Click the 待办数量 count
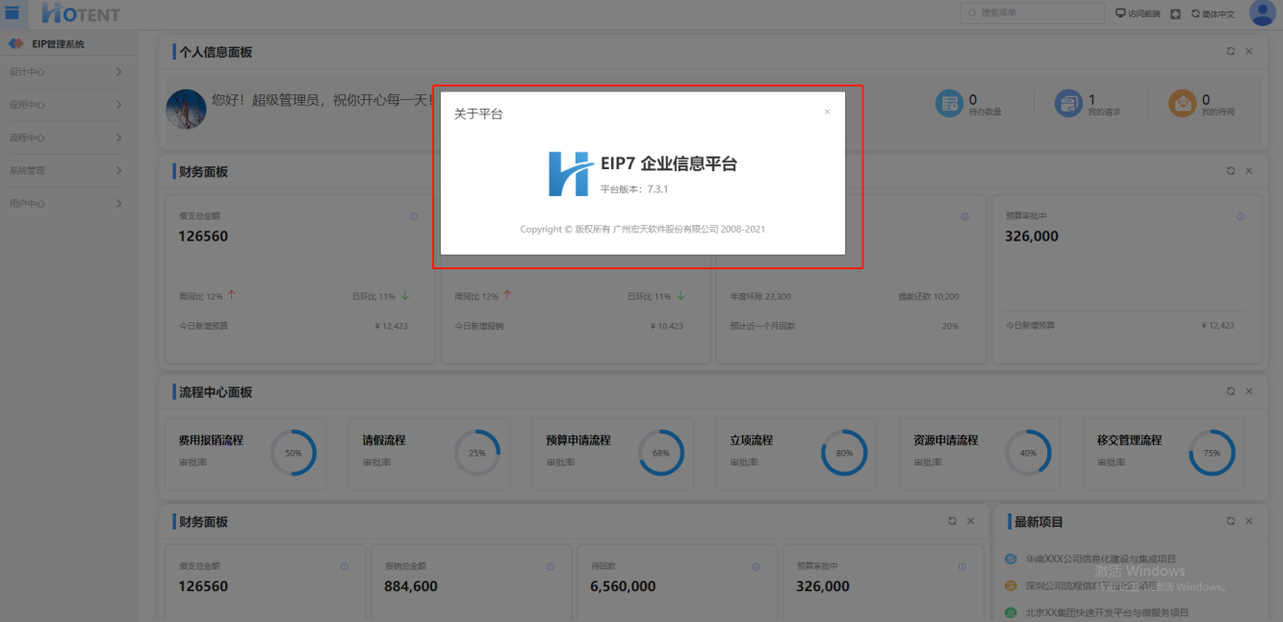The image size is (1283, 622). 973,99
